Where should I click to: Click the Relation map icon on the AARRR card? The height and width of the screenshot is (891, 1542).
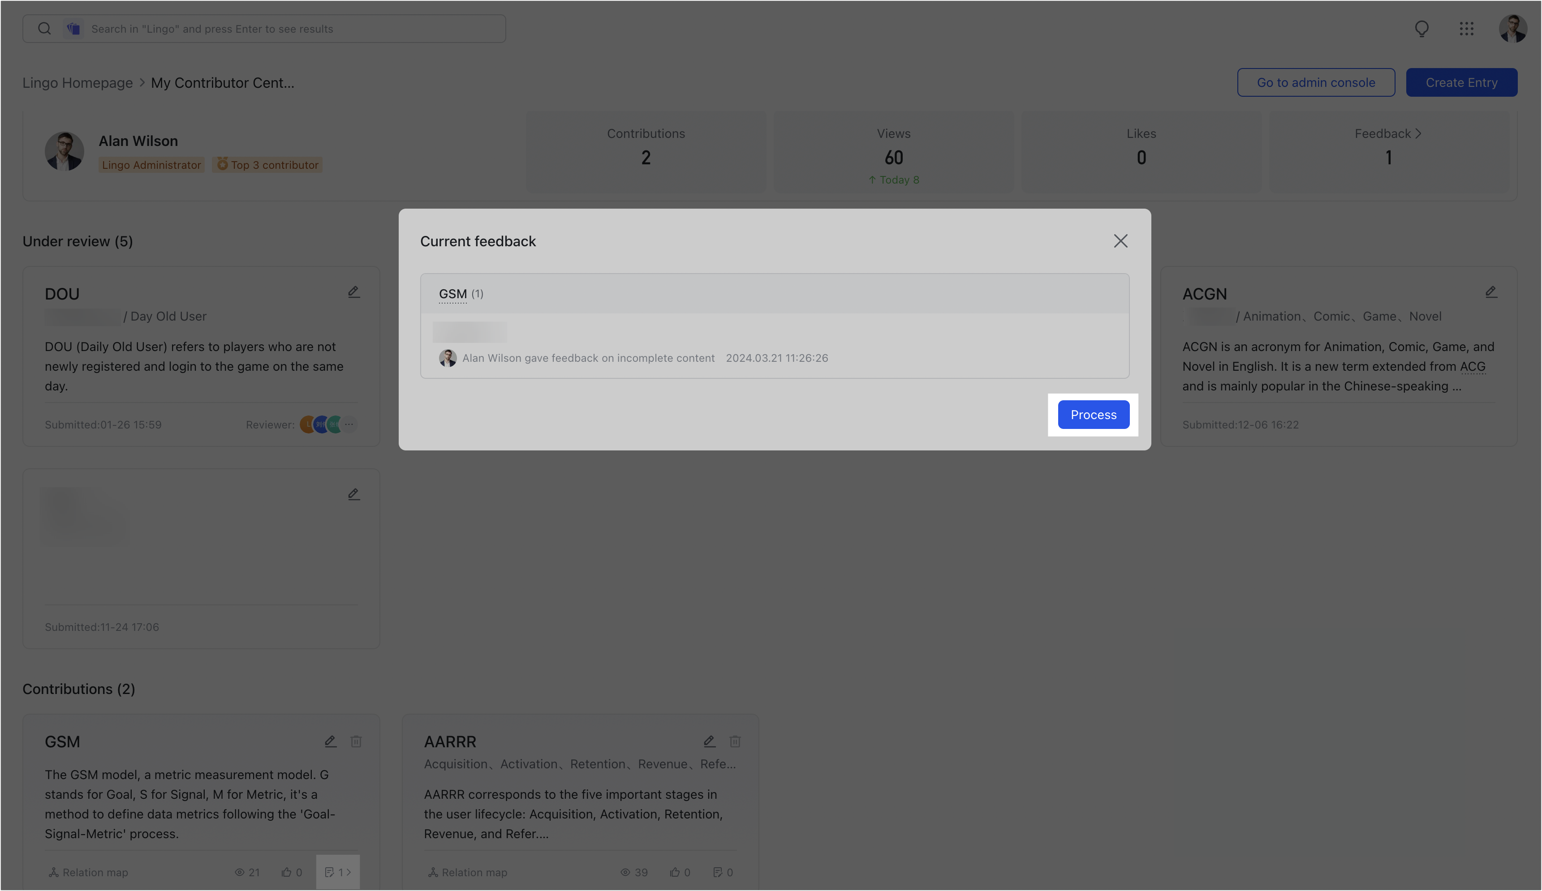pos(433,872)
